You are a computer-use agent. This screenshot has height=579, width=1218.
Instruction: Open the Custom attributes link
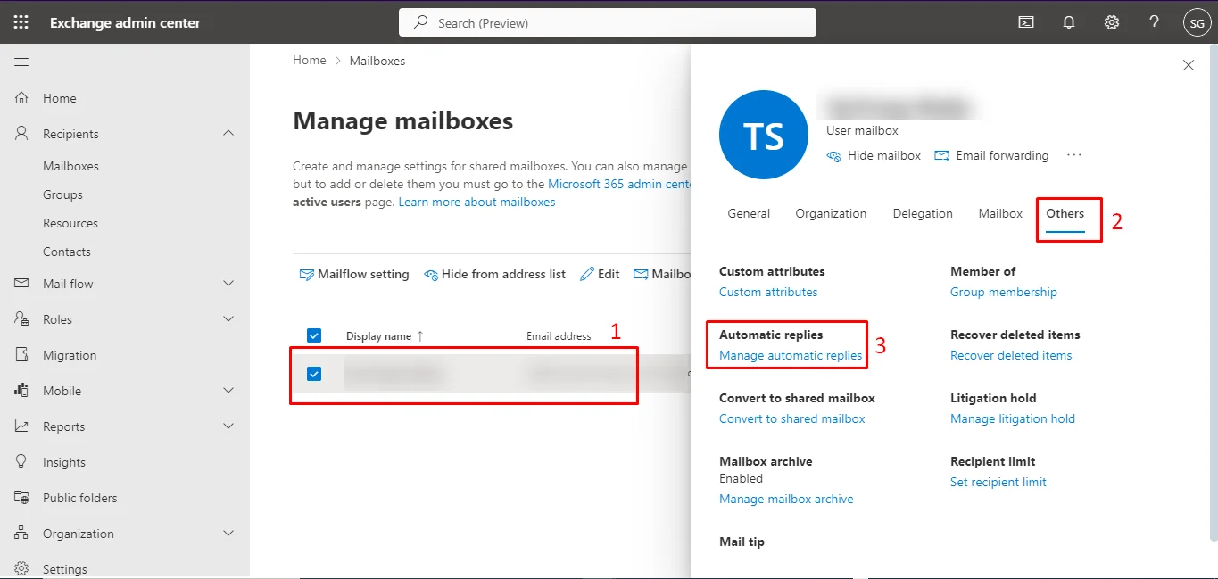coord(768,292)
